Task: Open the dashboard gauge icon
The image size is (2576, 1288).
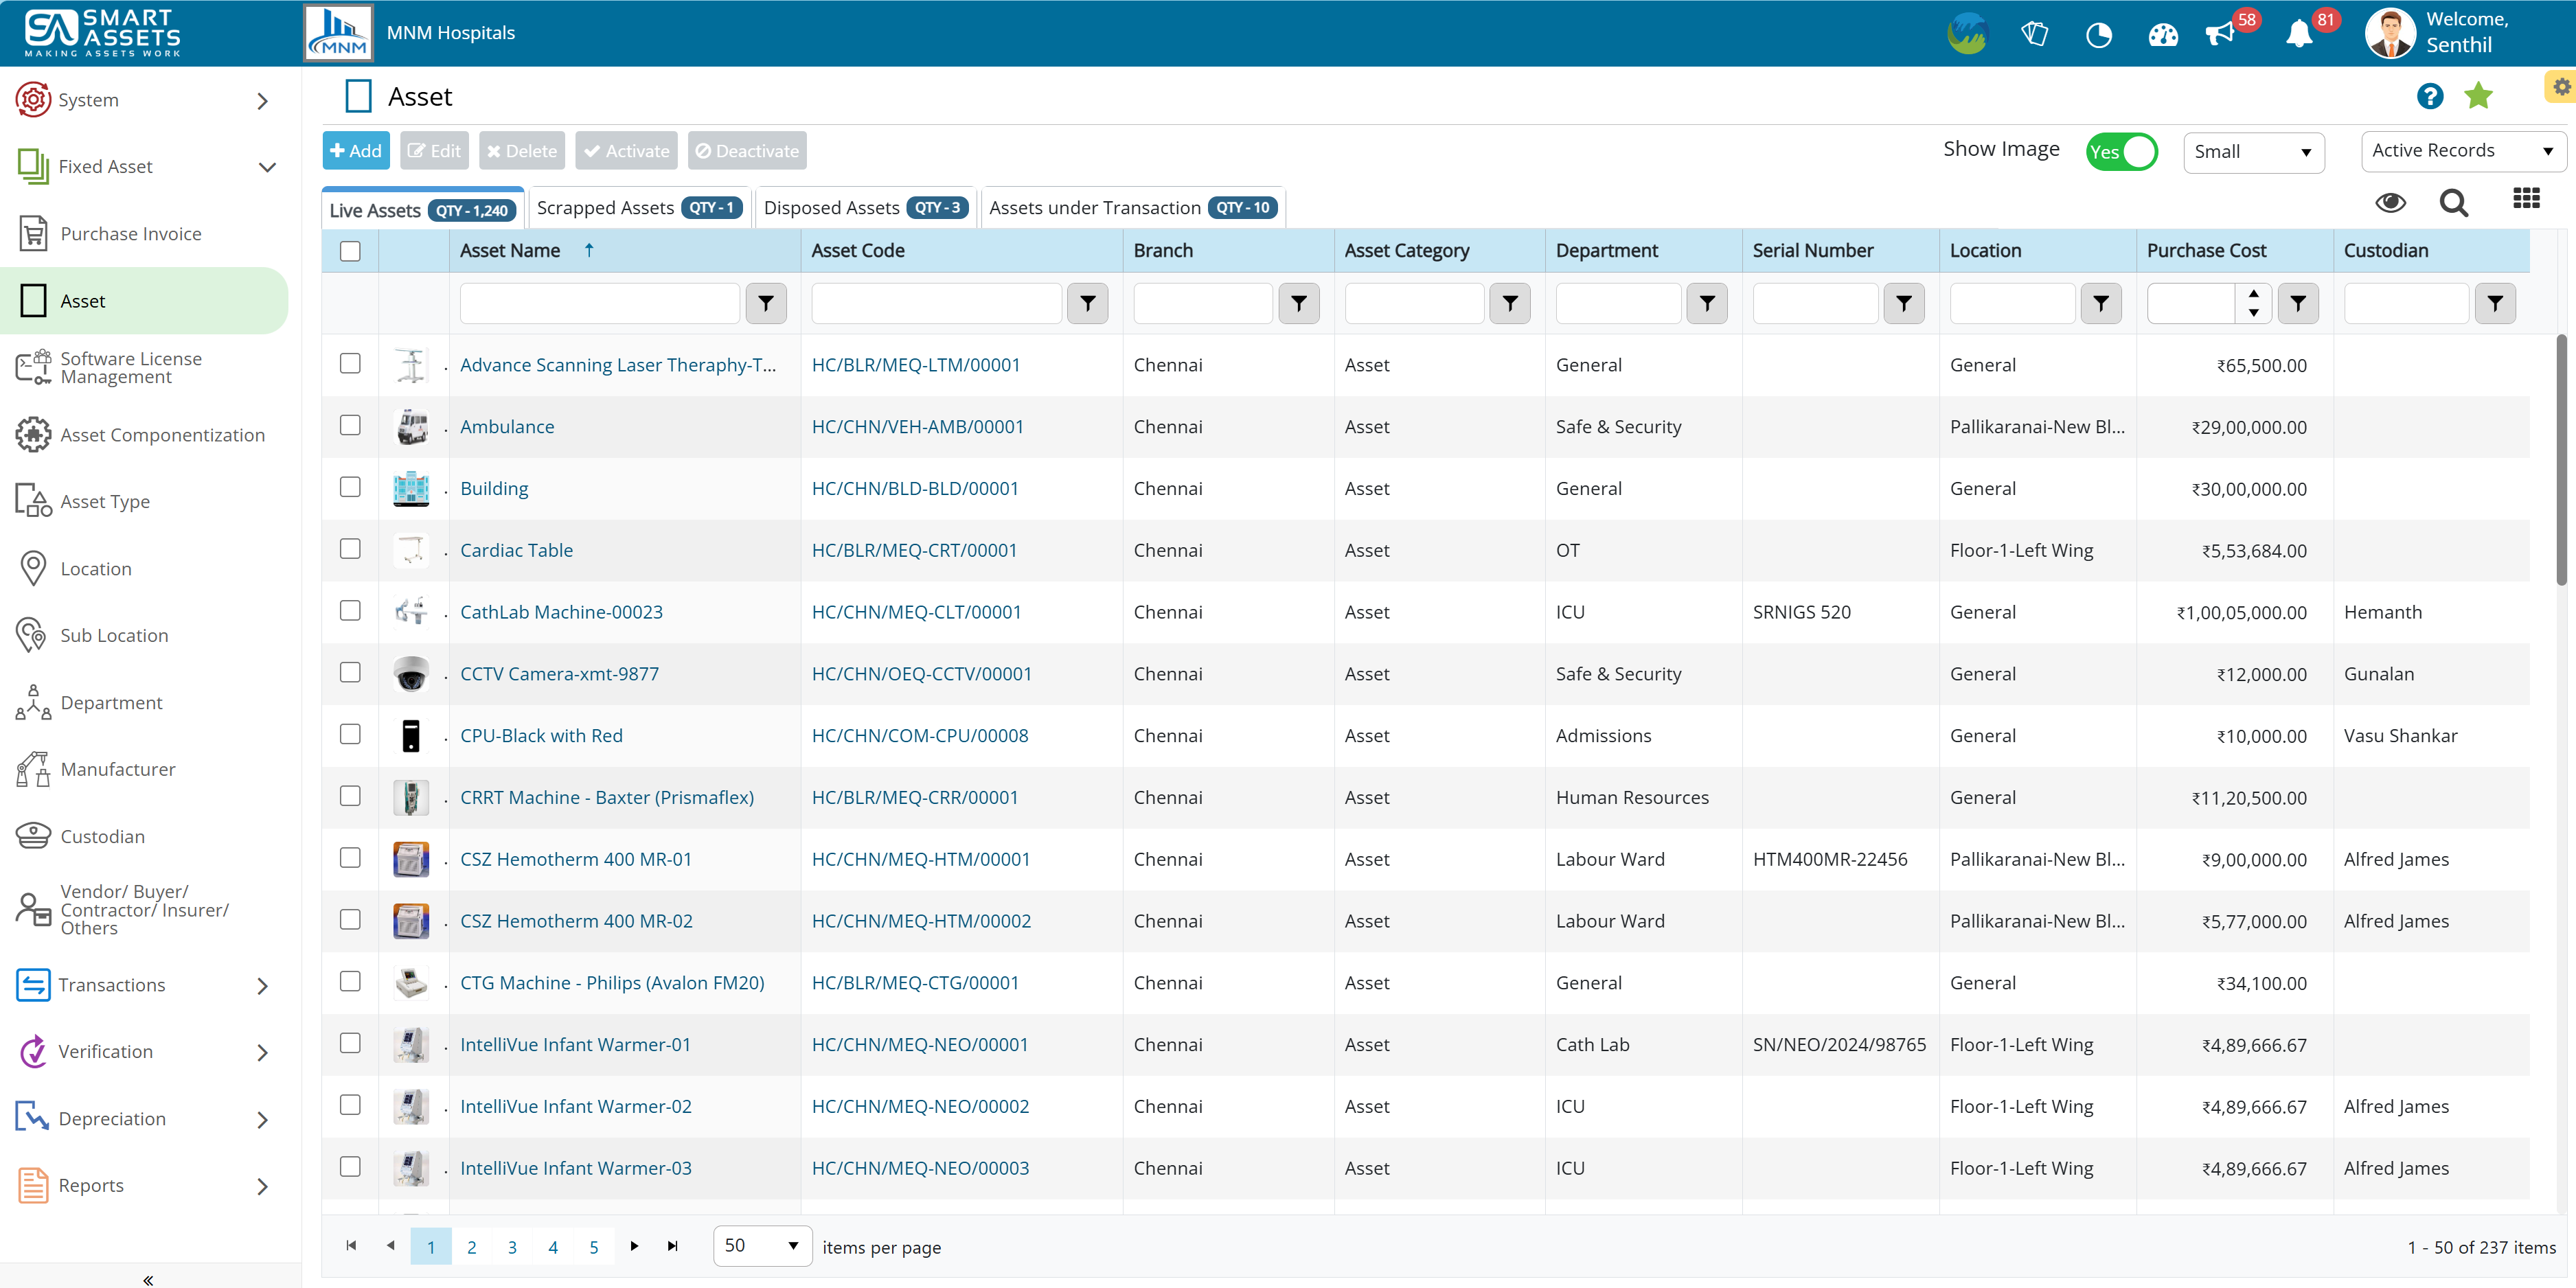Action: tap(2162, 35)
